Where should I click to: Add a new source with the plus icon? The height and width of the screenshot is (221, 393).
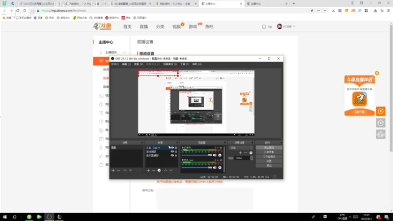click(x=148, y=170)
